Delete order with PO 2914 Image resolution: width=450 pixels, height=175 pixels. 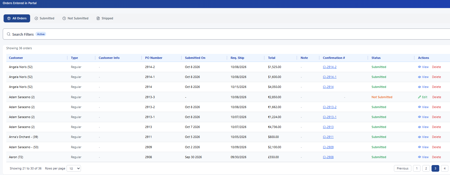436,87
